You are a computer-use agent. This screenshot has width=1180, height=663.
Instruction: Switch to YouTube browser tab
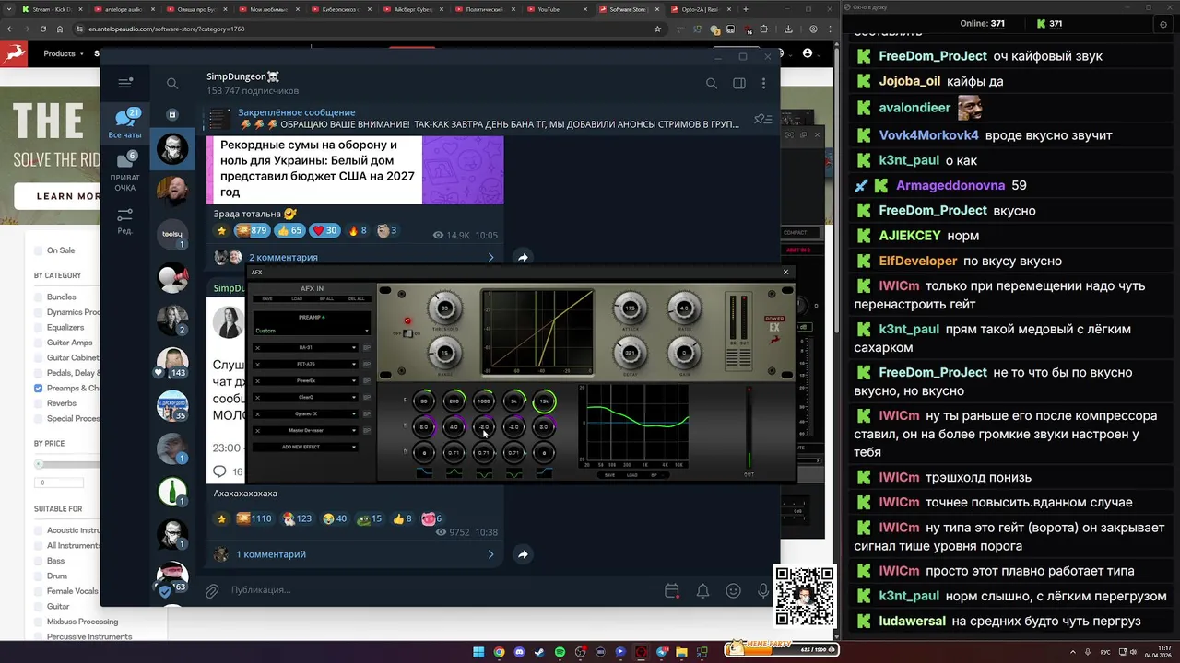click(556, 9)
